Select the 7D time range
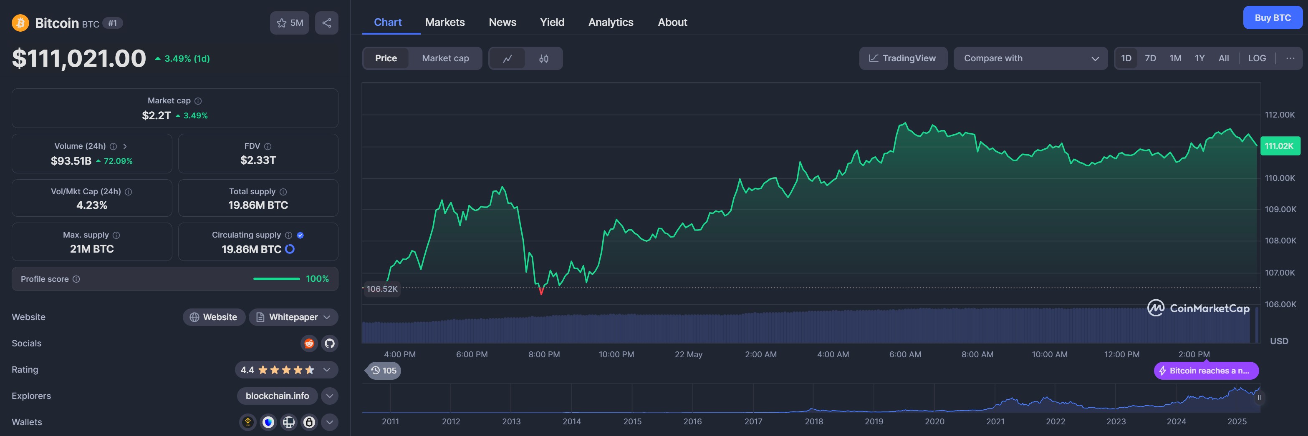Image resolution: width=1308 pixels, height=436 pixels. [1150, 58]
